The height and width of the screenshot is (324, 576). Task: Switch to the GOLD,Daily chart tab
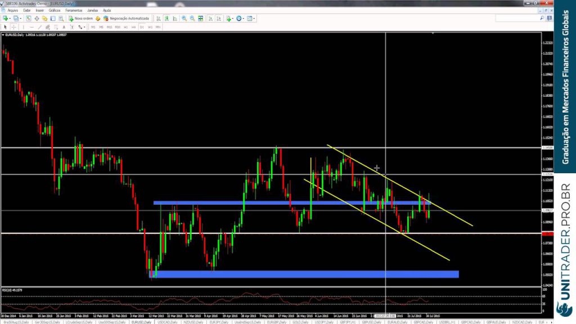tap(300, 322)
